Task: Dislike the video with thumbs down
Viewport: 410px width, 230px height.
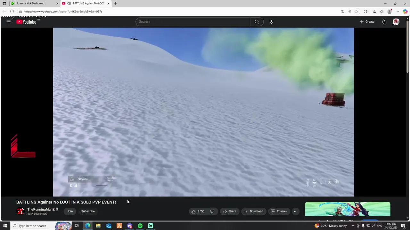Action: point(212,211)
